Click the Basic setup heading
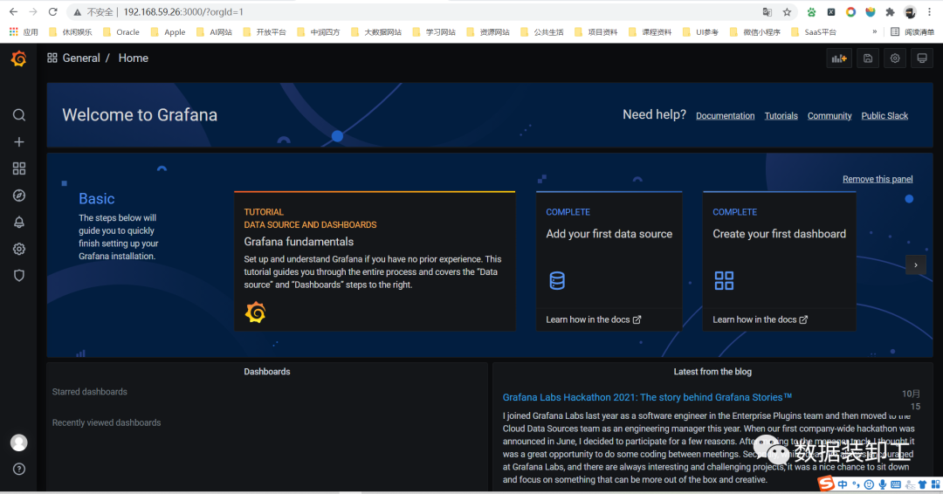This screenshot has height=494, width=943. 96,198
